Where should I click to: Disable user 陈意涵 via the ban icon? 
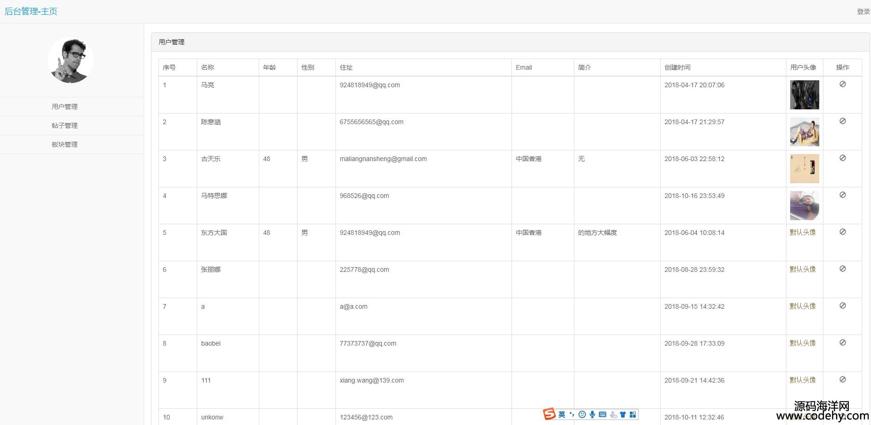point(842,121)
